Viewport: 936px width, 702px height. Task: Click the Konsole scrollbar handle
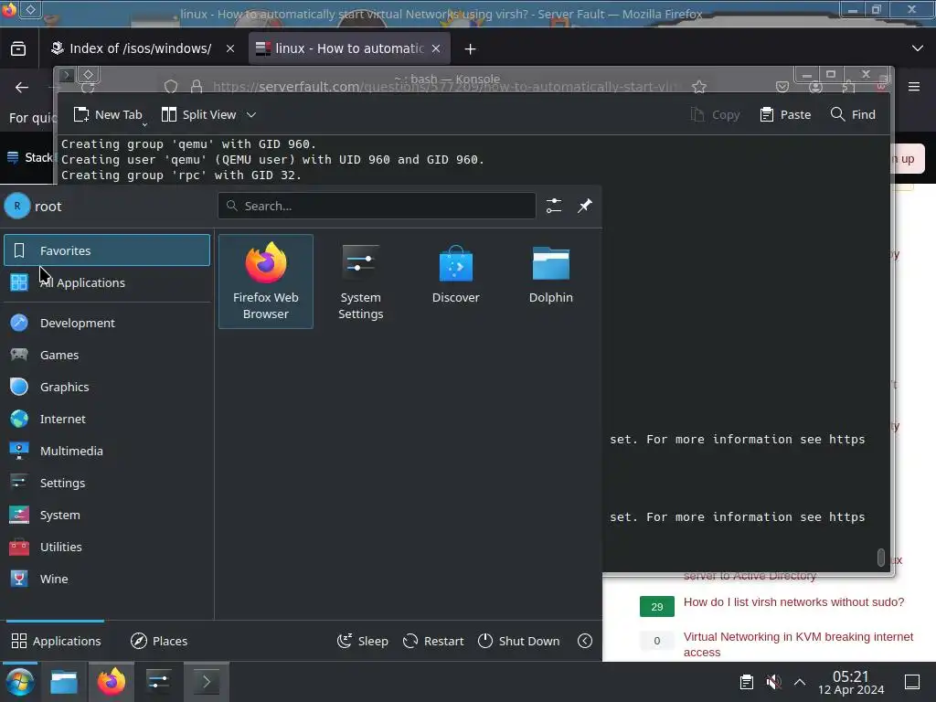(880, 557)
